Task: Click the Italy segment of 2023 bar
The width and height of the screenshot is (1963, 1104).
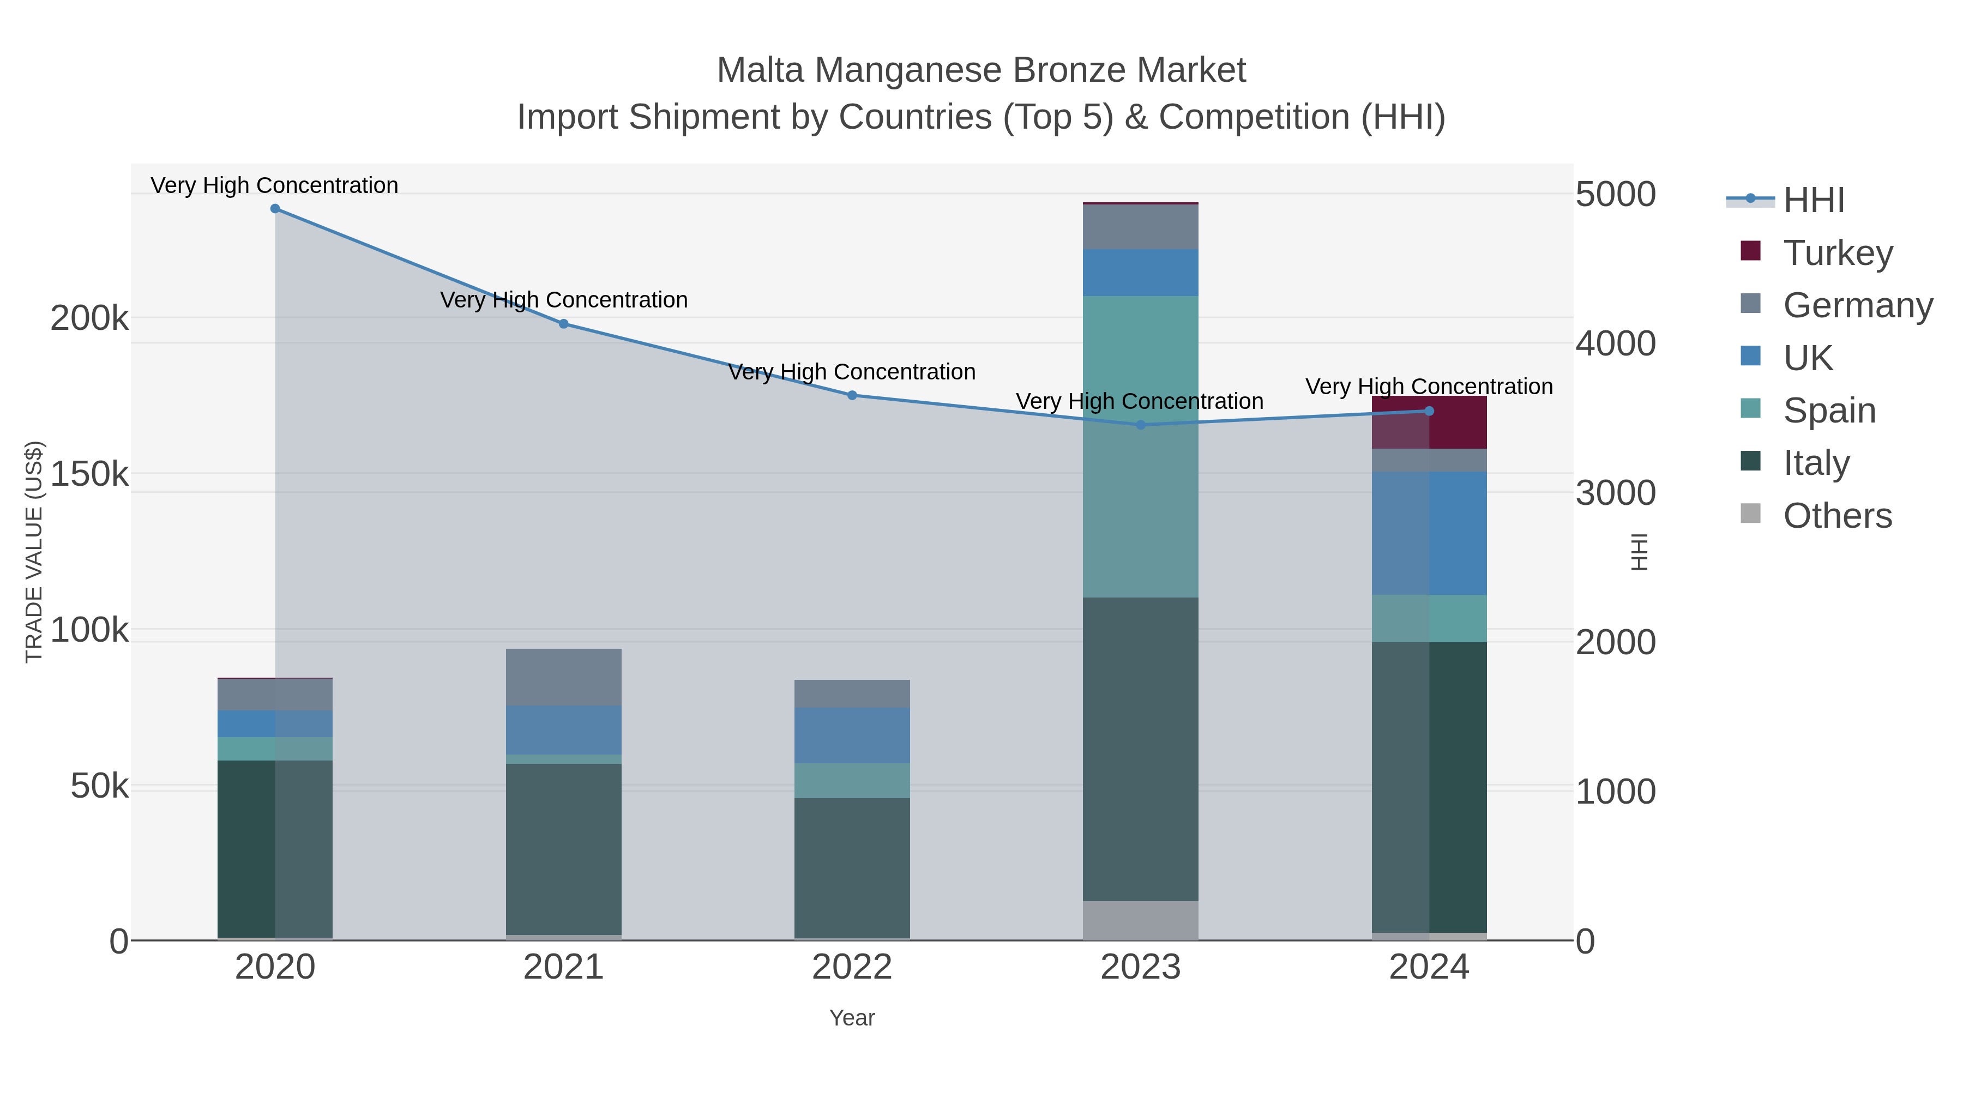Action: pyautogui.click(x=1141, y=749)
